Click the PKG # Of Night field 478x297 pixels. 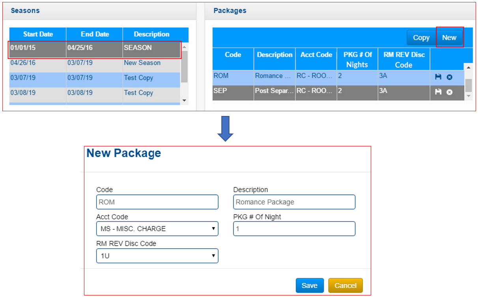pyautogui.click(x=294, y=229)
